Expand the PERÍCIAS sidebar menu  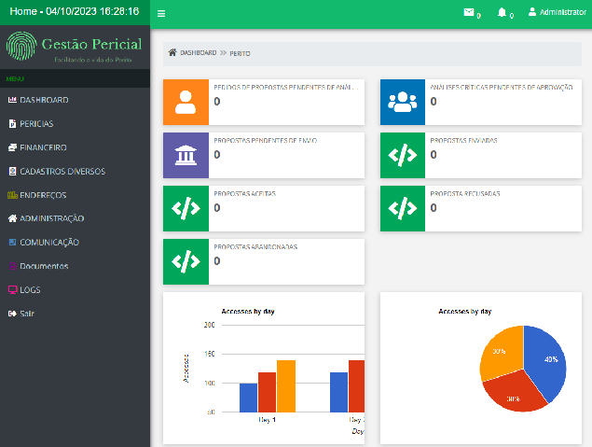36,124
